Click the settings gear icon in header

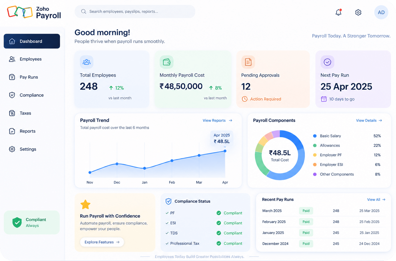(x=358, y=12)
